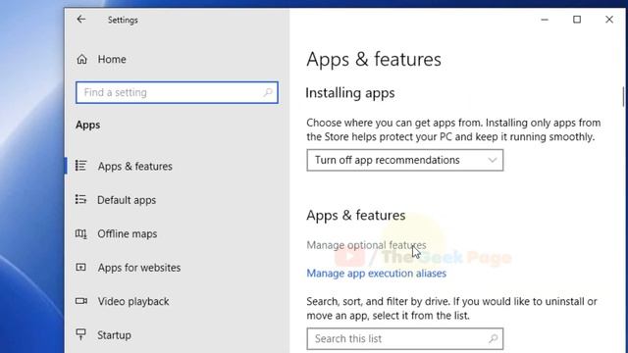Screen dimensions: 628x353
Task: Open the Offline maps section
Action: [128, 233]
